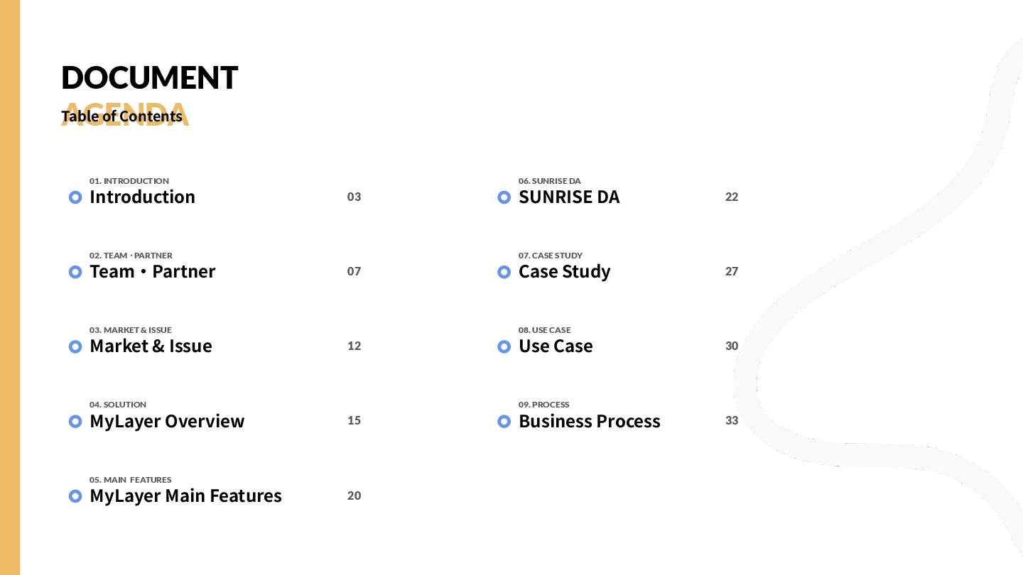1023x575 pixels.
Task: Click the circle bullet beside Market & Issue
Action: click(x=75, y=346)
